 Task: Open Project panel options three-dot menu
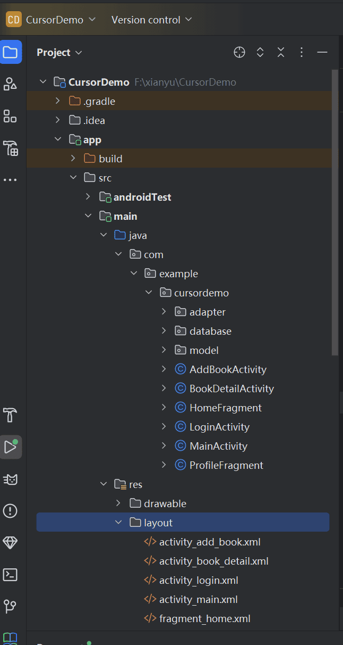pyautogui.click(x=302, y=52)
